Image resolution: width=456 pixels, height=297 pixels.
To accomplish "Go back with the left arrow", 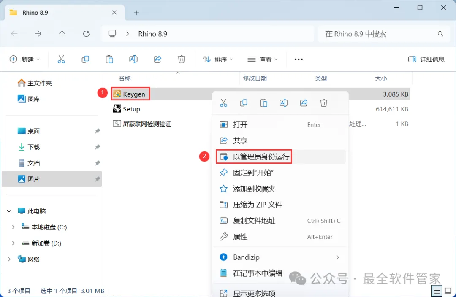I will pos(14,34).
